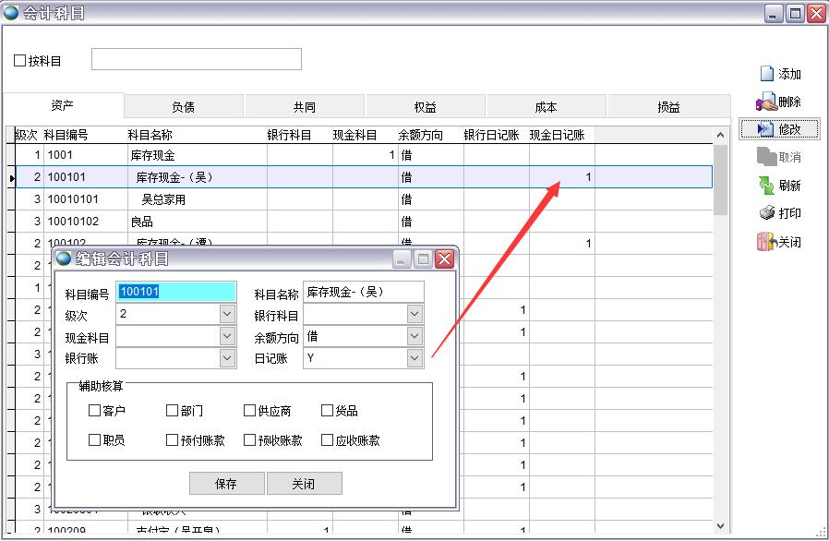Check the 客户 auxiliary accounting box

[94, 411]
